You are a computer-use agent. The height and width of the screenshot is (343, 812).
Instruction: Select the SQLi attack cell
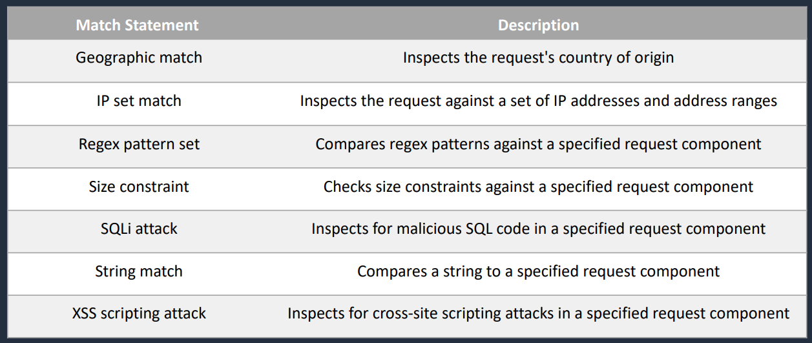tap(139, 229)
